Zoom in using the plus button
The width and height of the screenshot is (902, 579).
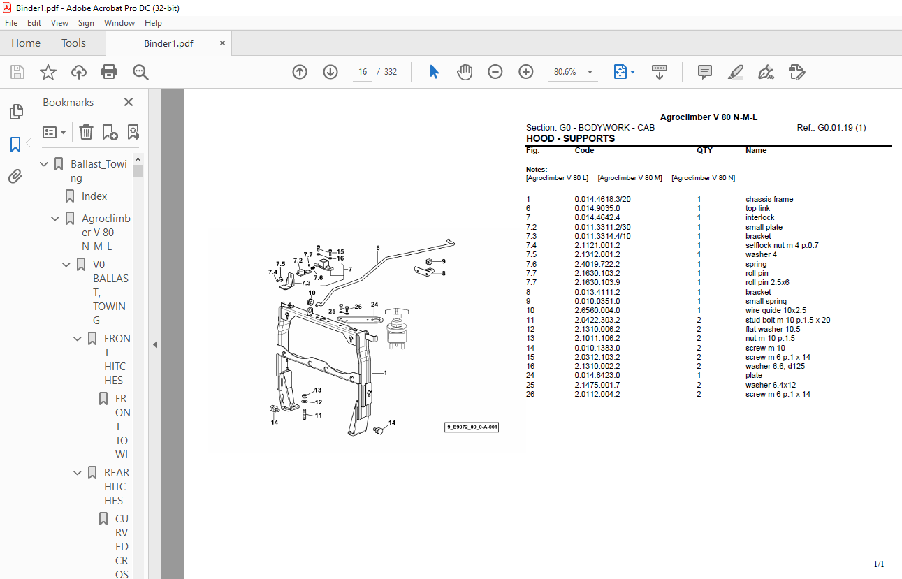coord(526,72)
